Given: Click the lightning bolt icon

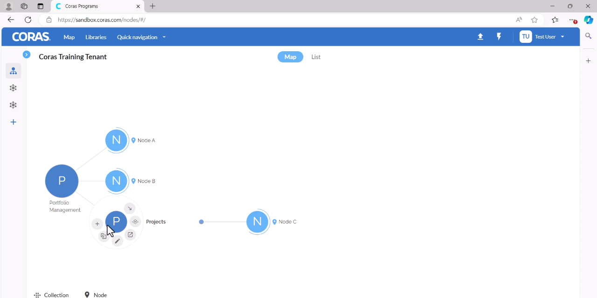Looking at the screenshot, I should click(x=499, y=37).
